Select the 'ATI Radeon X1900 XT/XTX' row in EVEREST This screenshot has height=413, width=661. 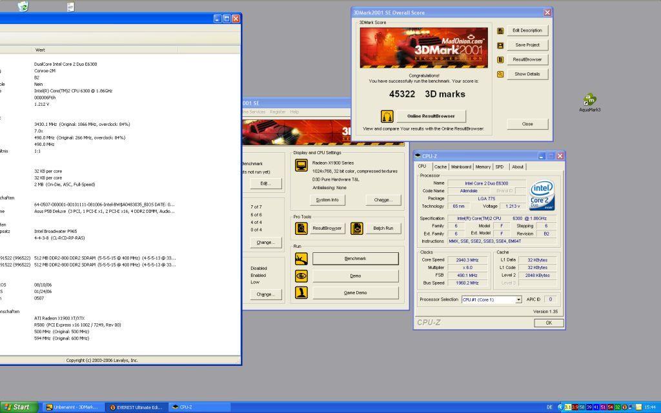pyautogui.click(x=59, y=318)
